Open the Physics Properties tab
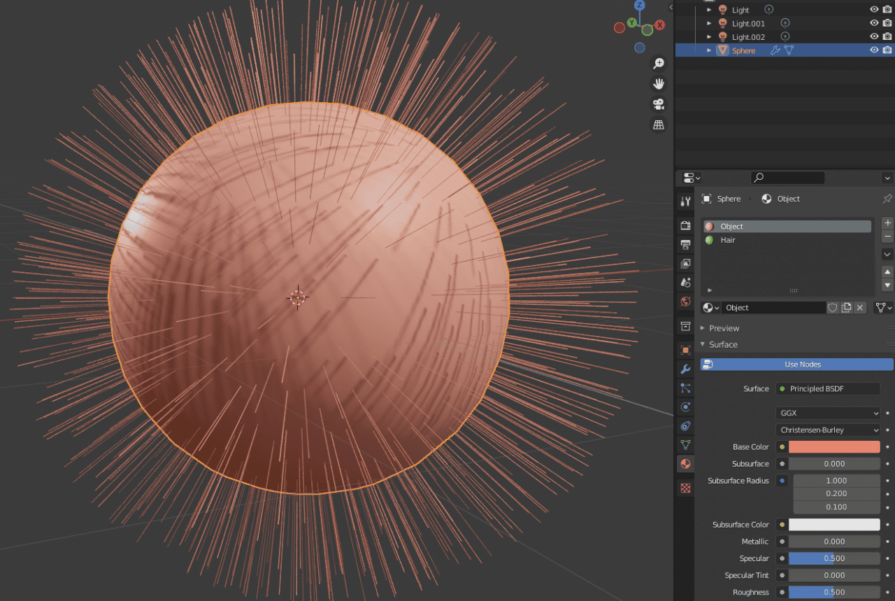Image resolution: width=895 pixels, height=601 pixels. [685, 406]
